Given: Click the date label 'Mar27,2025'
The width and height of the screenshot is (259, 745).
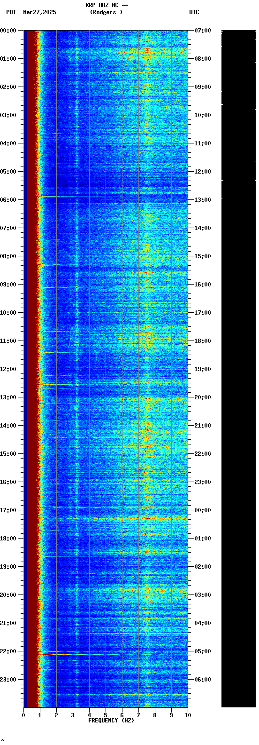Looking at the screenshot, I should click(x=39, y=12).
